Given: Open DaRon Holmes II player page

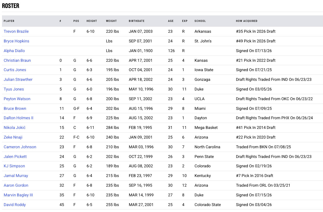Looking at the screenshot, I should click(x=19, y=118).
